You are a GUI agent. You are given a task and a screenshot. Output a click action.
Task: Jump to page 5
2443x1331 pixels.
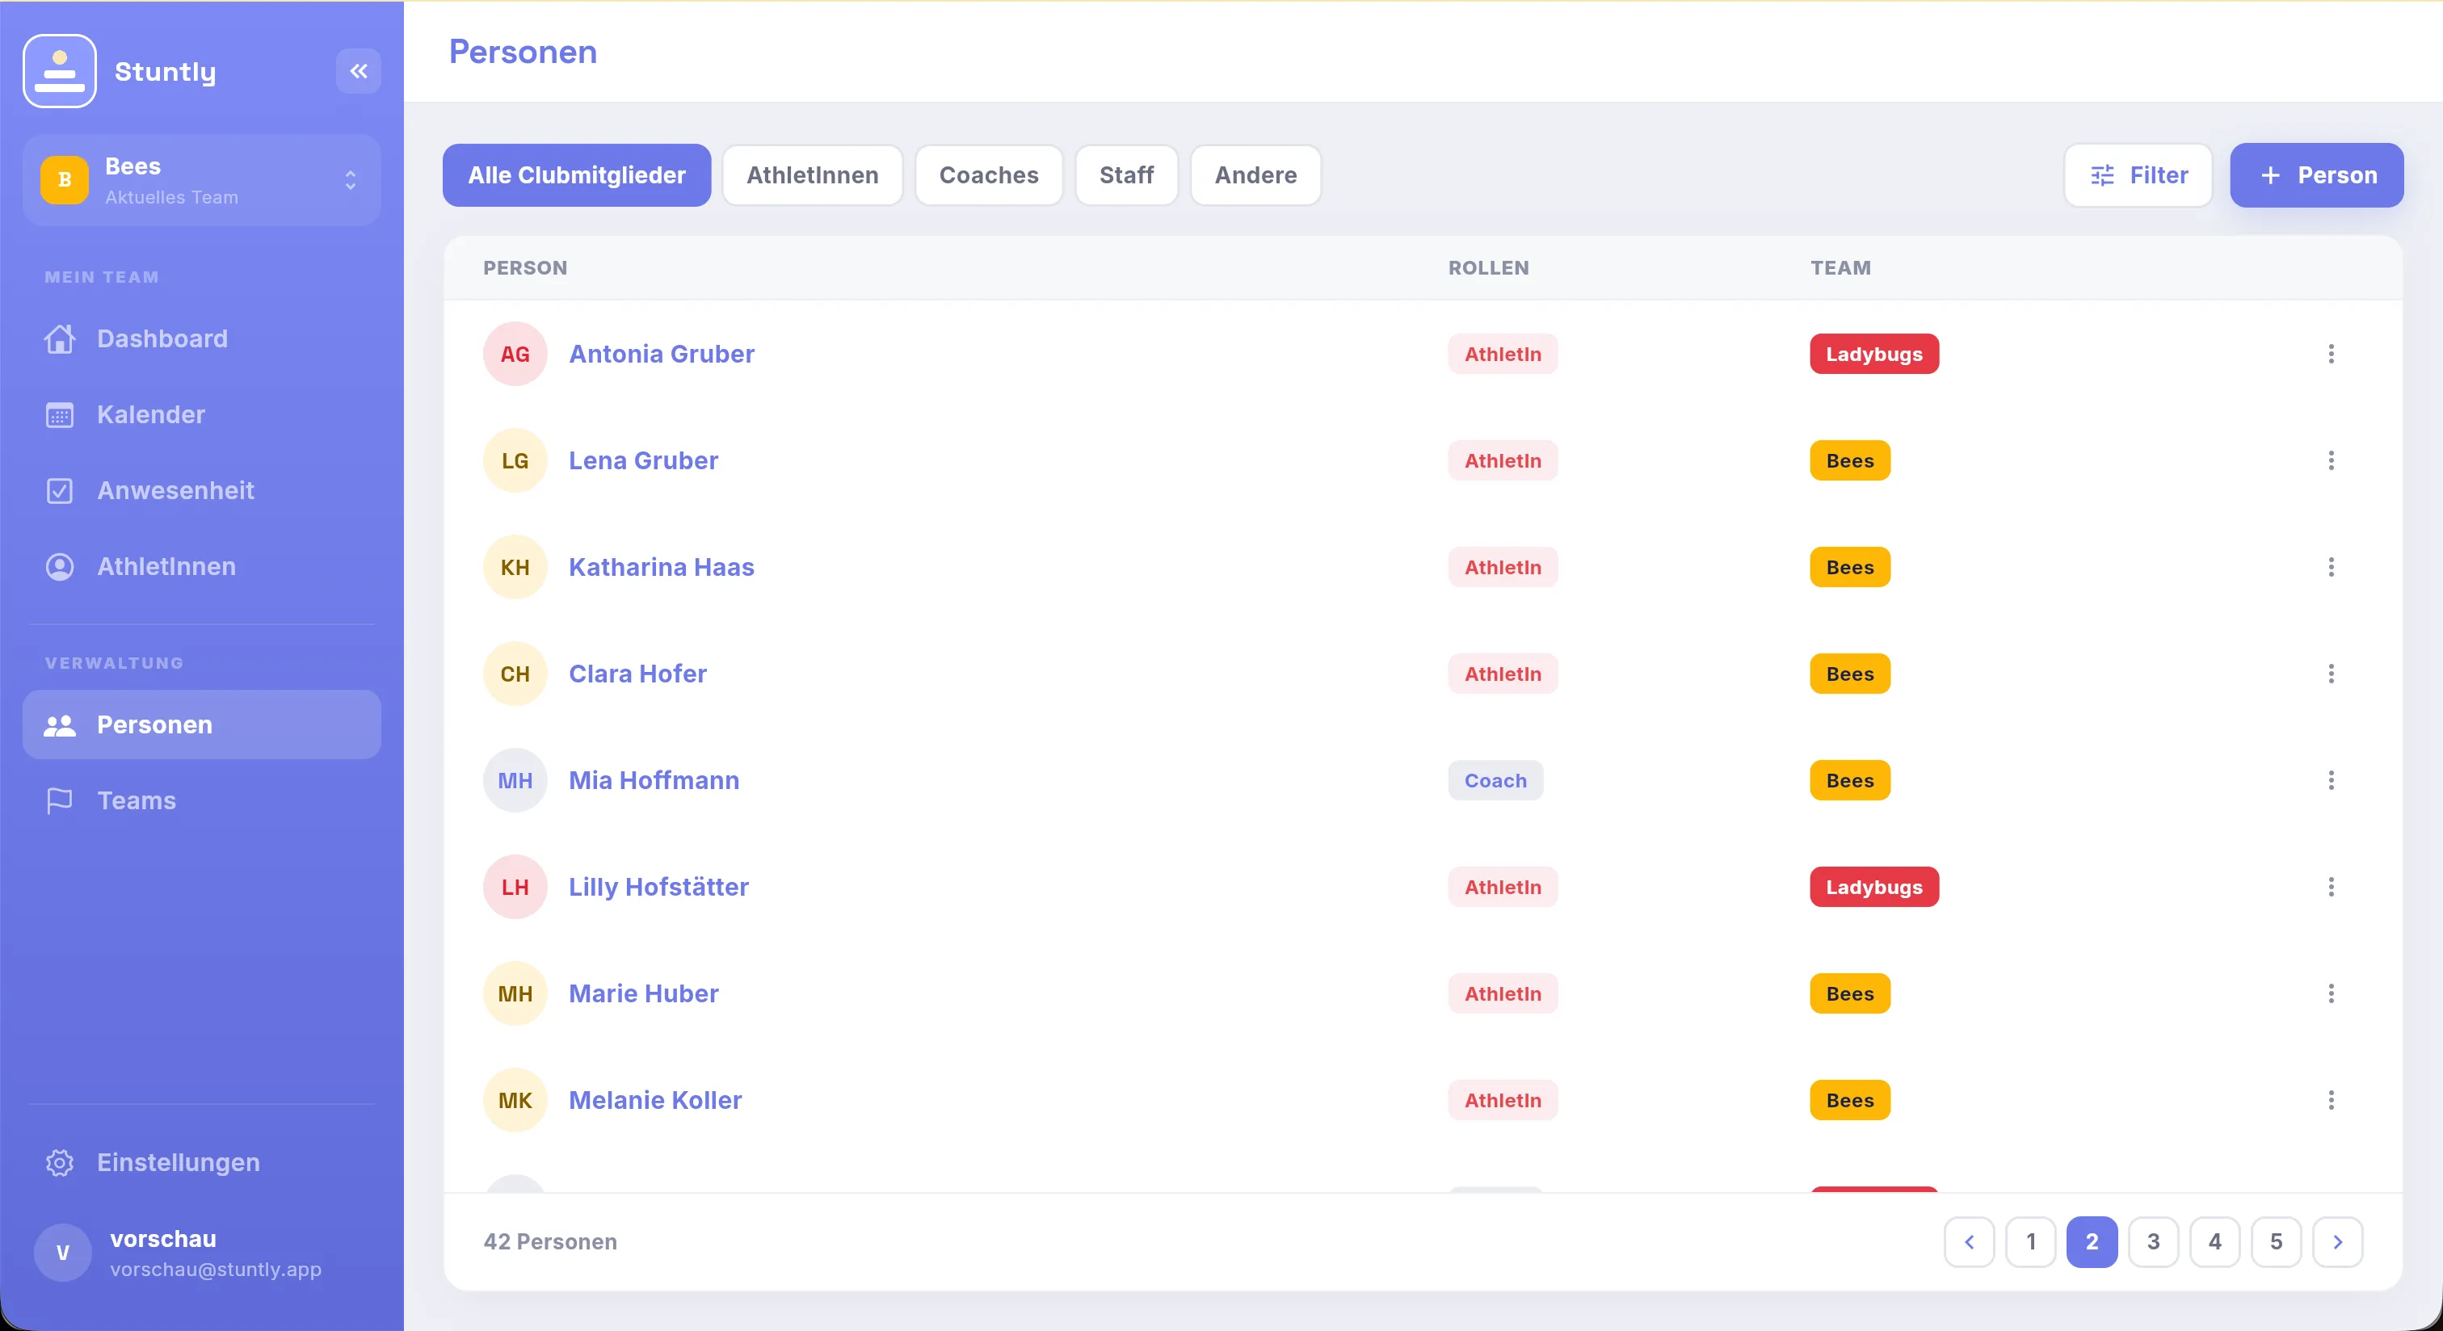click(x=2276, y=1242)
